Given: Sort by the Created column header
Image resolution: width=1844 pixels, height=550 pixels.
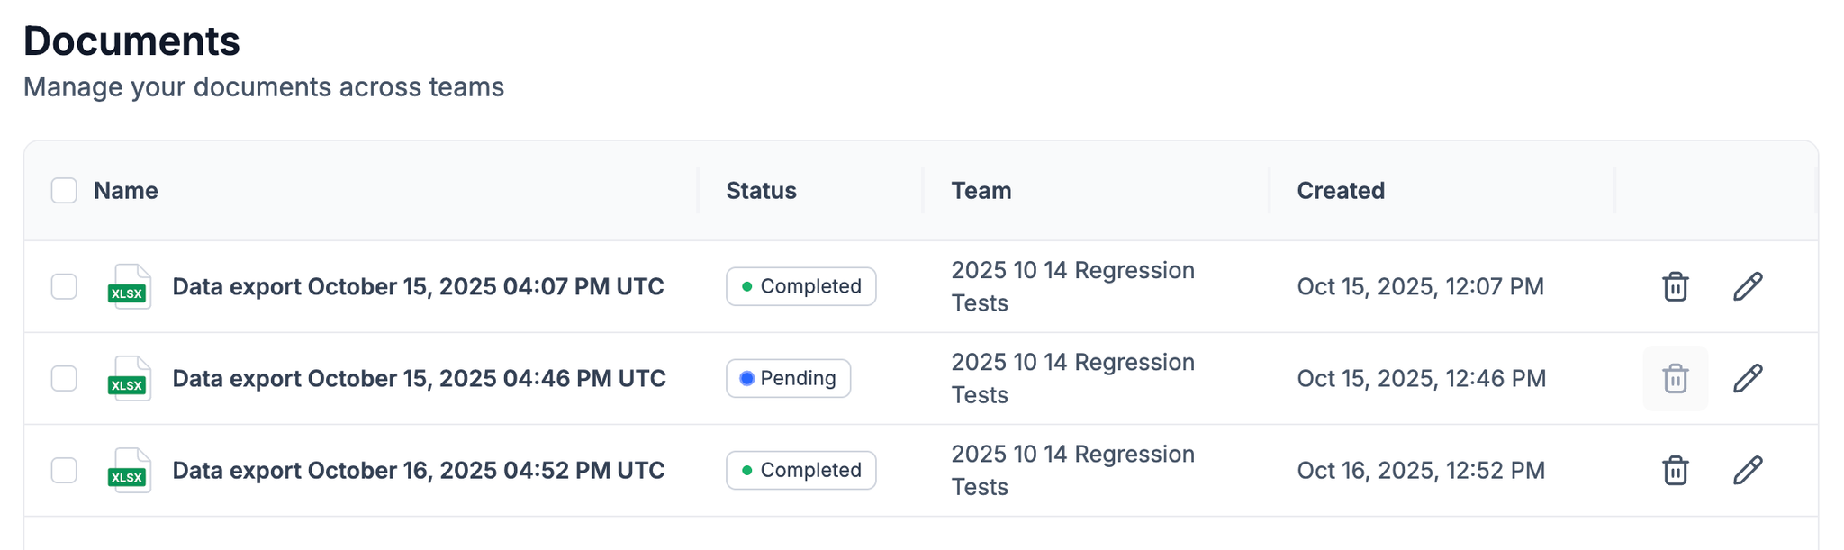Looking at the screenshot, I should click(1340, 191).
